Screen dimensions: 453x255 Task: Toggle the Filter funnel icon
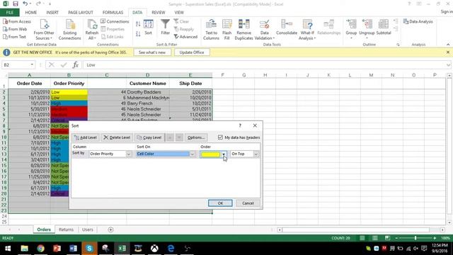pos(165,24)
